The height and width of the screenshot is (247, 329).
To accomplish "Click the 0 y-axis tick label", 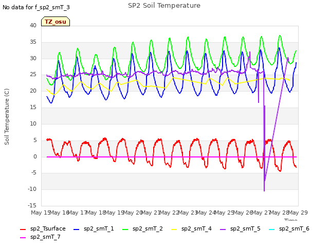I will coord(35,156).
